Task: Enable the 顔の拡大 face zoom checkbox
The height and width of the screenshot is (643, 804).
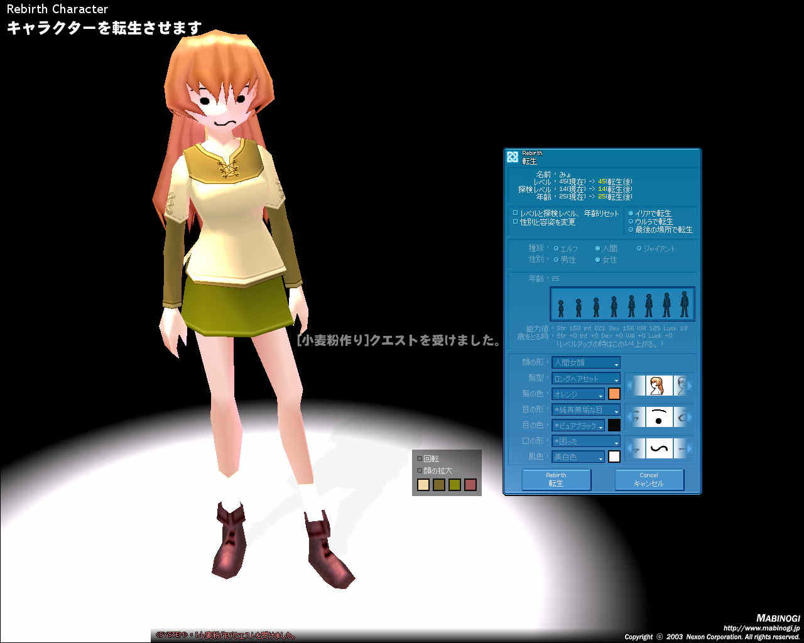Action: tap(420, 470)
